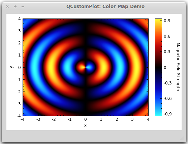
Task: Click the x-axis tick label '2'
Action: (x=117, y=119)
